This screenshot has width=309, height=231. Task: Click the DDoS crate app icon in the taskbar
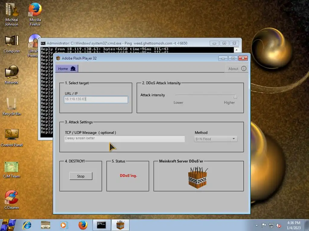[120, 225]
